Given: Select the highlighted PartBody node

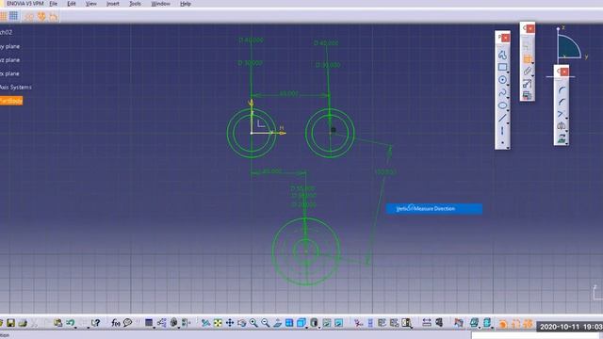Looking at the screenshot, I should coord(10,101).
